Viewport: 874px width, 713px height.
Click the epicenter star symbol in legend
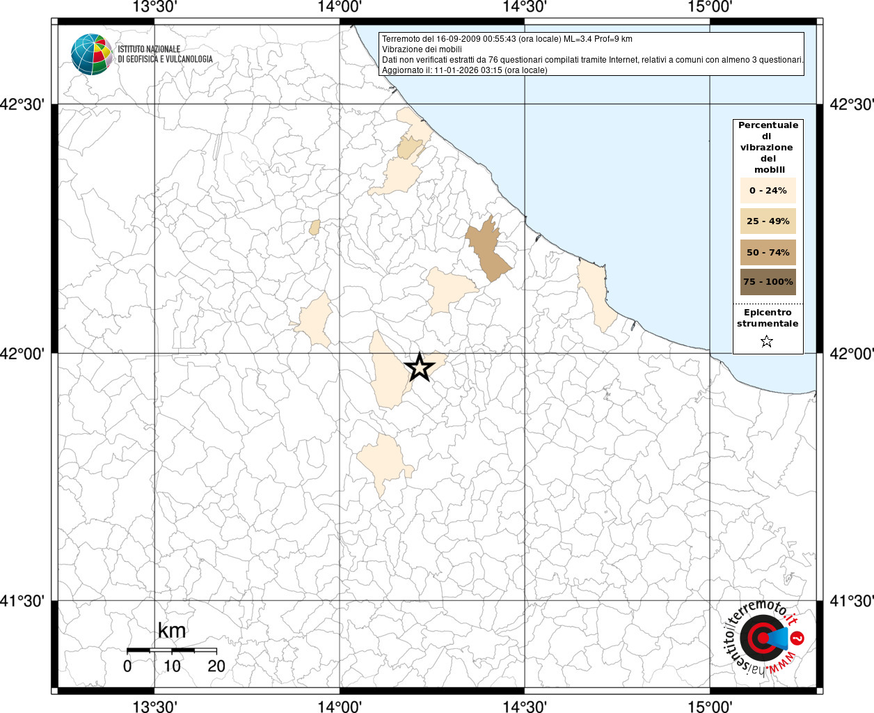(767, 341)
